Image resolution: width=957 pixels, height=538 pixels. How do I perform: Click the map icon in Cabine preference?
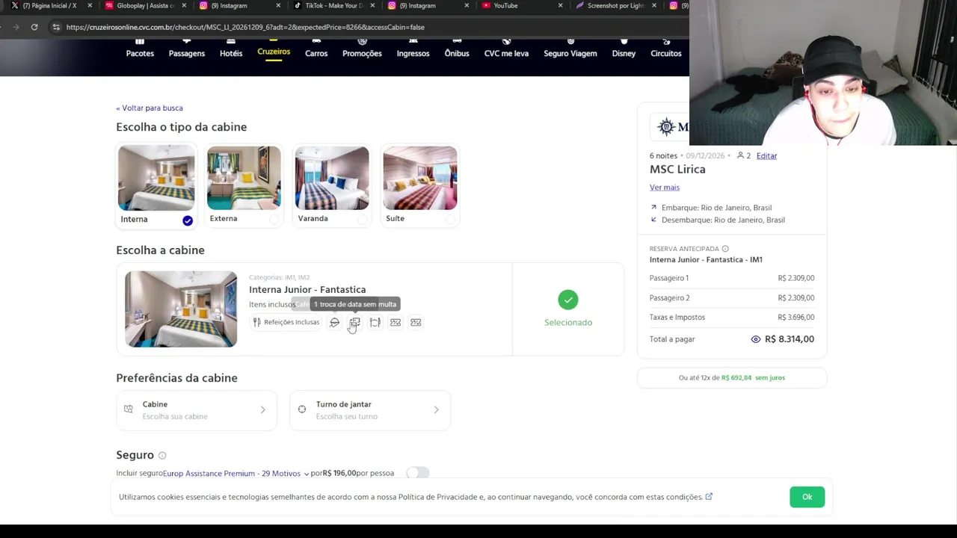[129, 409]
